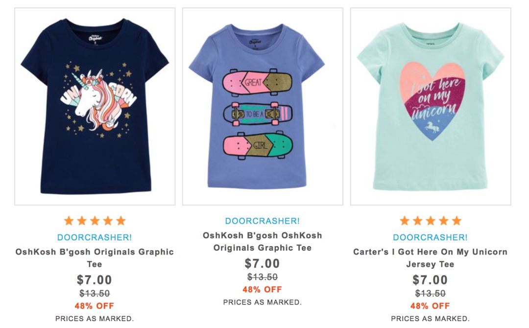Click the $7.00 price of skateboard tee
The image size is (529, 328).
[263, 263]
